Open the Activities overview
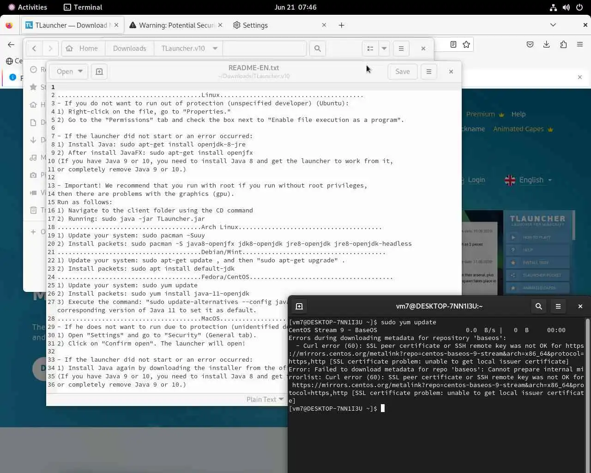Viewport: 591px width, 473px height. [28, 7]
